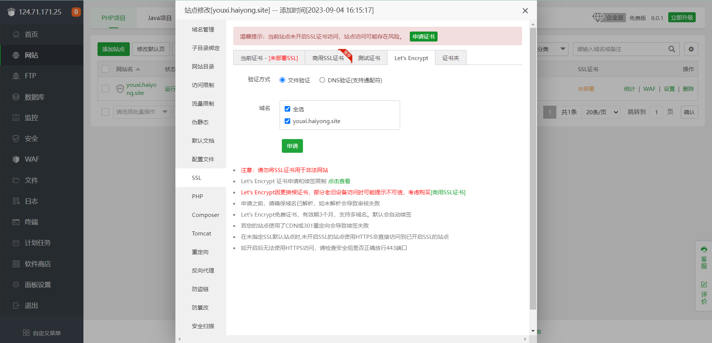Screen dimensions: 712x343
Task: Open the 20条/页 page size dropdown
Action: [601, 112]
